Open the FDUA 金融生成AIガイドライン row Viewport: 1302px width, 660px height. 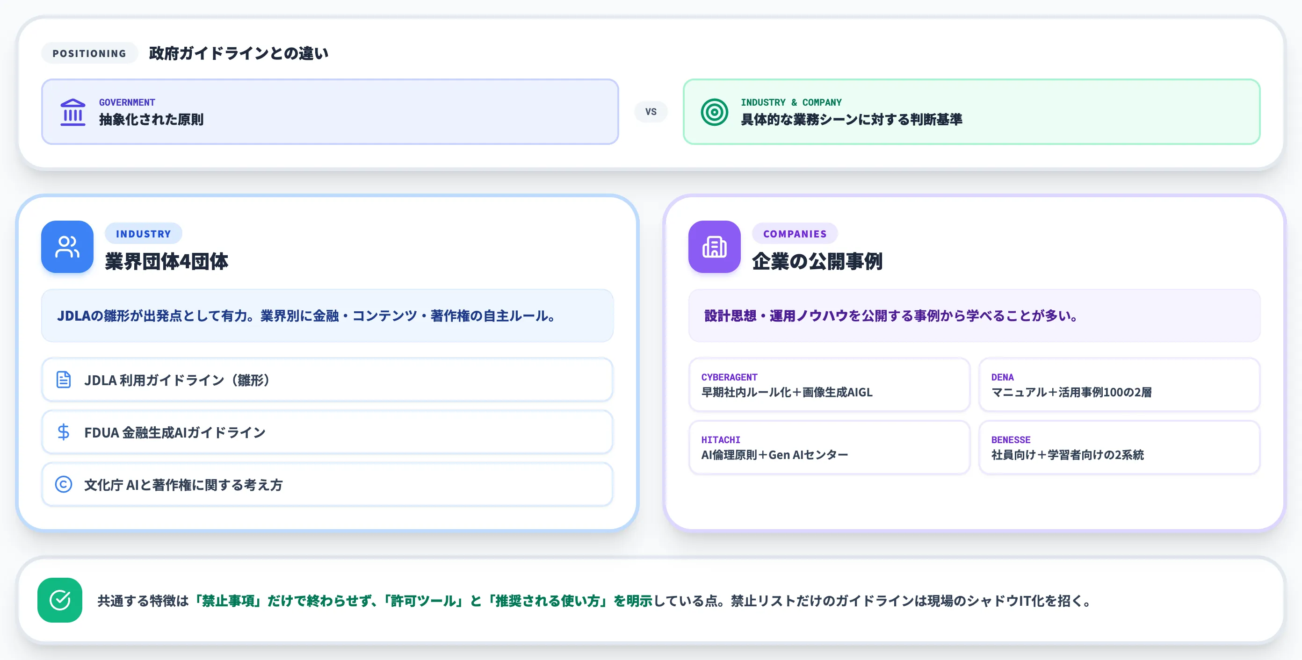(327, 432)
